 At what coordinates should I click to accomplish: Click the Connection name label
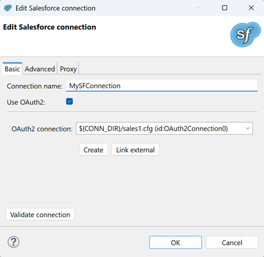coord(35,86)
